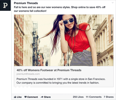Viewport: 116px width, 100px height.
Task: Click the Comment button label
Action: 32,97
